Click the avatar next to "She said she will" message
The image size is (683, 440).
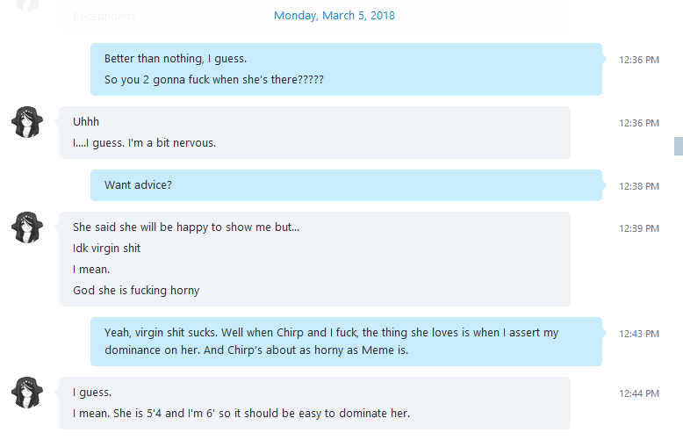pos(27,227)
